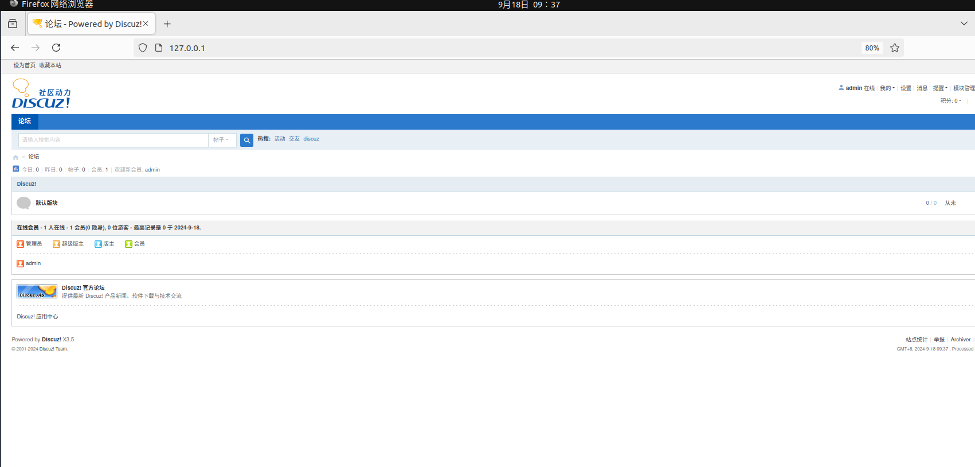The height and width of the screenshot is (467, 975).
Task: Click the Discuz! logo in the page header
Action: 41,94
